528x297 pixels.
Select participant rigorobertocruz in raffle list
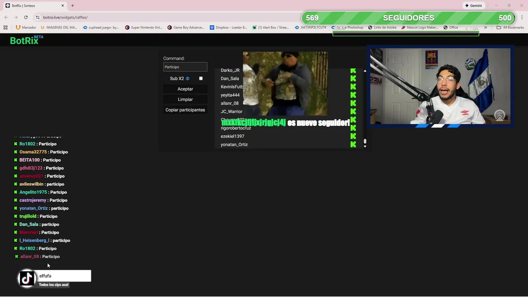tap(236, 128)
